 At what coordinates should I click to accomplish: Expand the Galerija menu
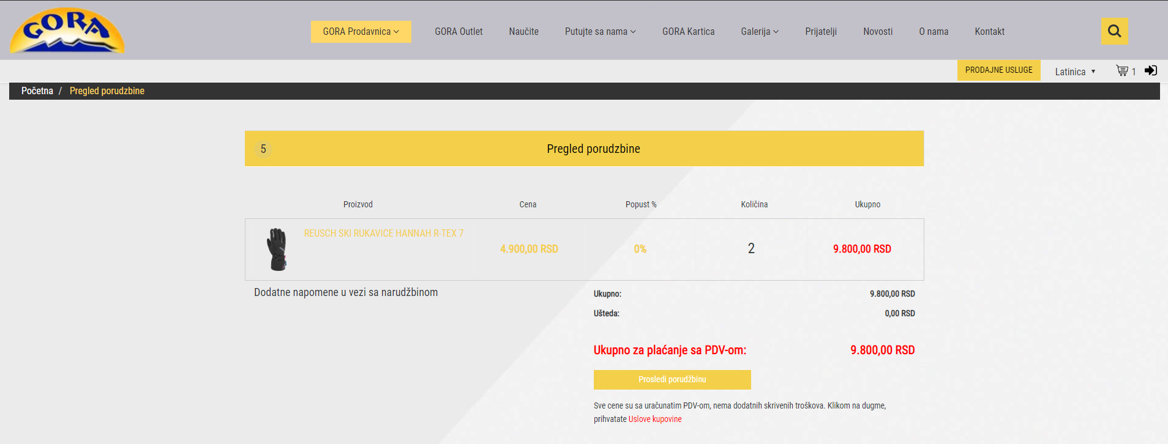(760, 32)
